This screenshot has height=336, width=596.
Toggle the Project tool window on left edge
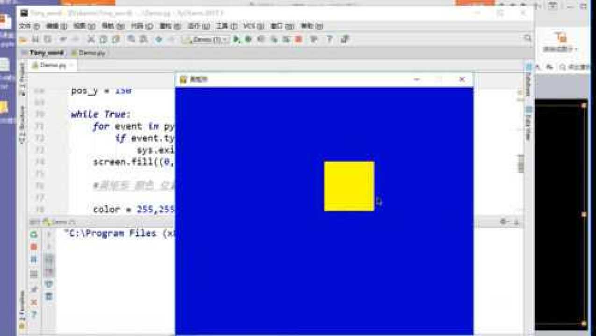point(22,79)
